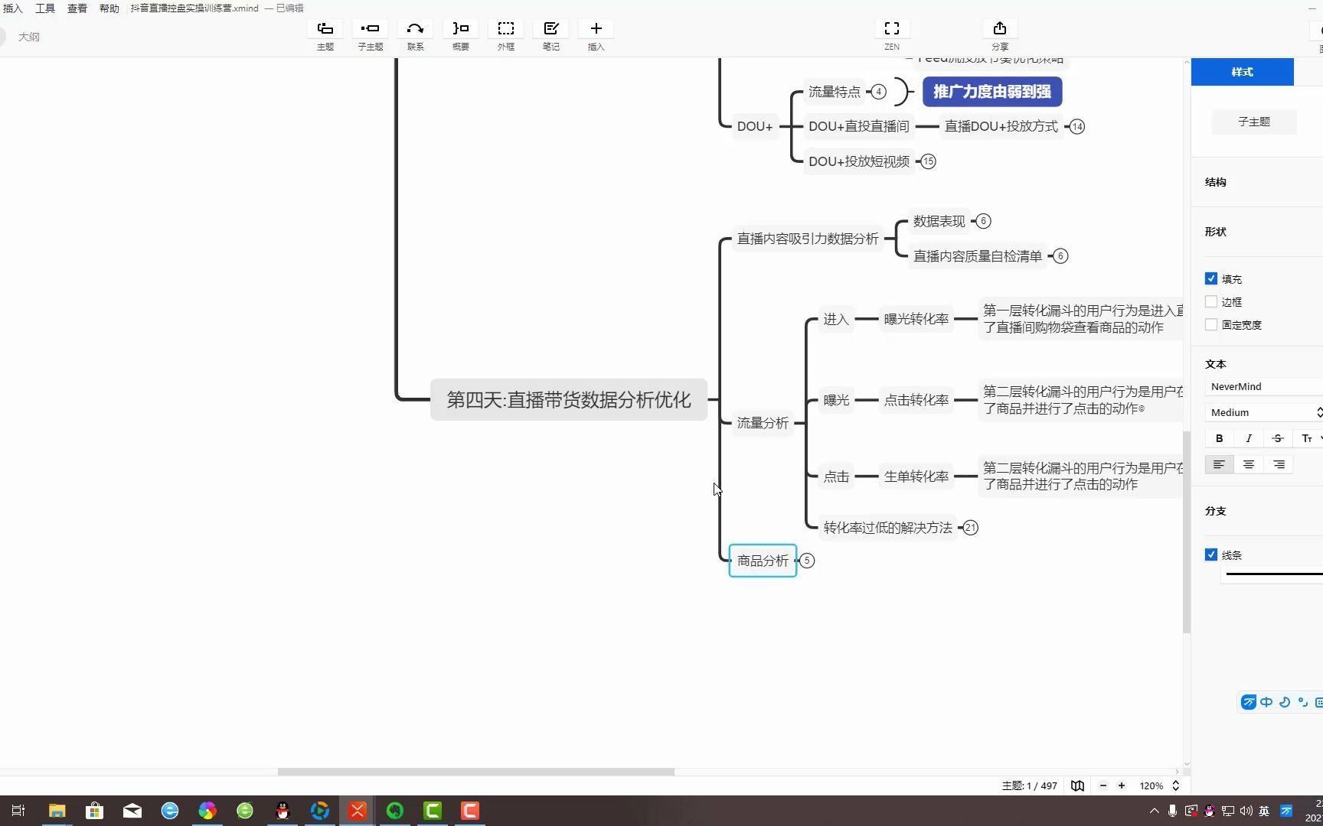This screenshot has height=826, width=1323.
Task: Switch to the 大纲 (Outline) view
Action: [x=29, y=37]
